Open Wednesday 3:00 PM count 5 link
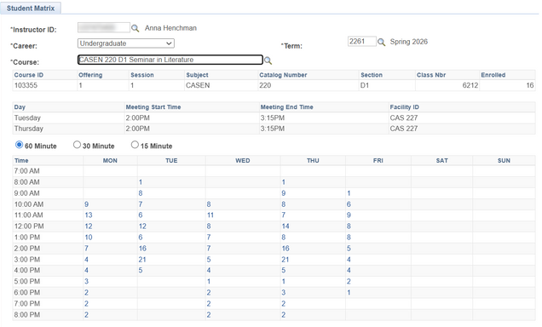This screenshot has height=327, width=542. pos(209,260)
